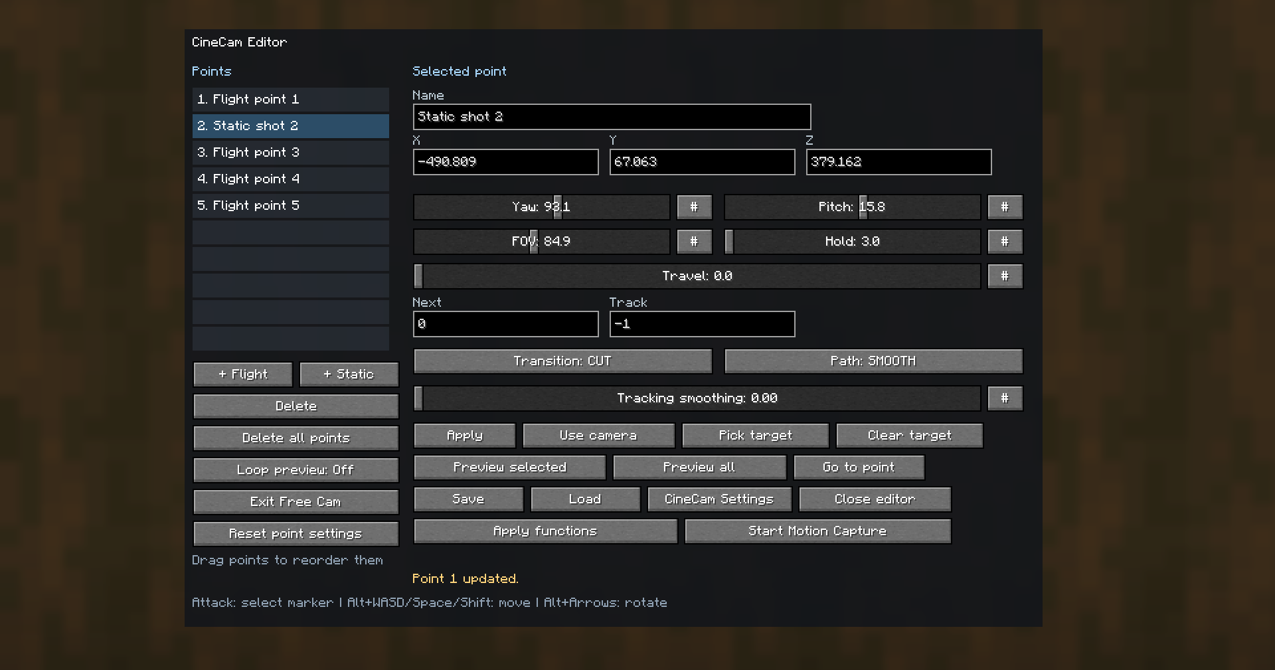Screen dimensions: 1275x670
Task: Click the Yaw slider
Action: pyautogui.click(x=541, y=207)
